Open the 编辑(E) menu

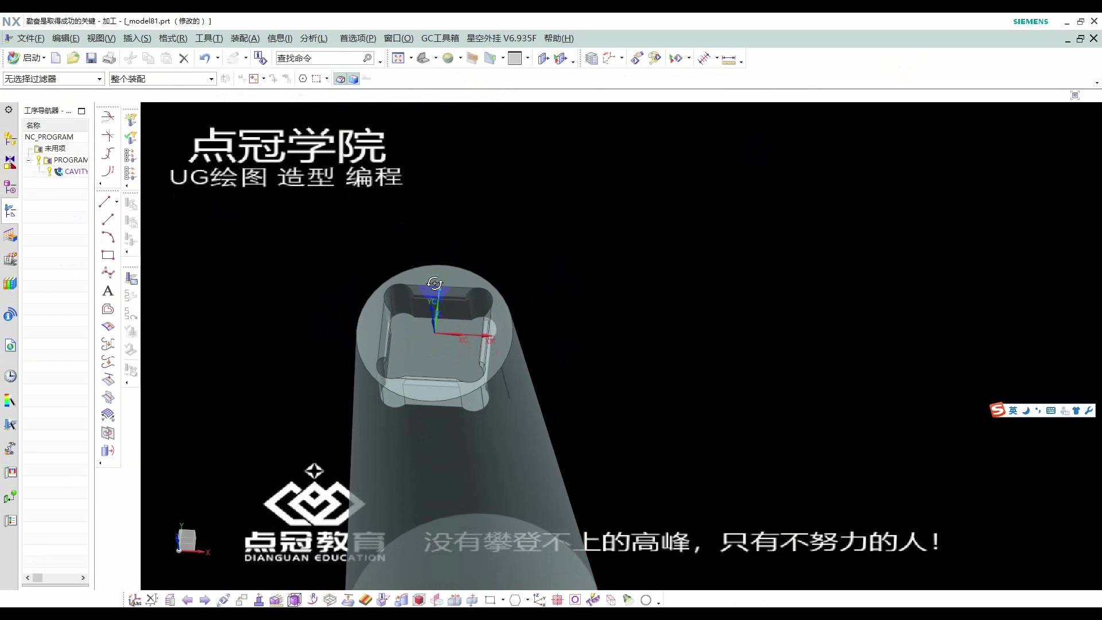(65, 38)
